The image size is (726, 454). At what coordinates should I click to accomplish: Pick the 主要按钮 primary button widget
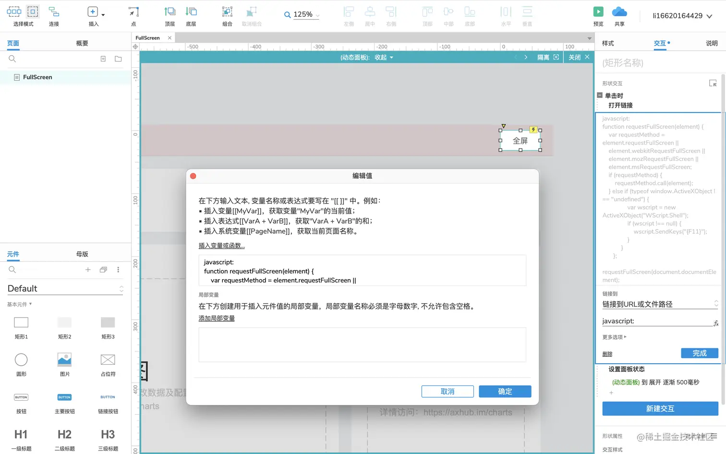pyautogui.click(x=64, y=403)
